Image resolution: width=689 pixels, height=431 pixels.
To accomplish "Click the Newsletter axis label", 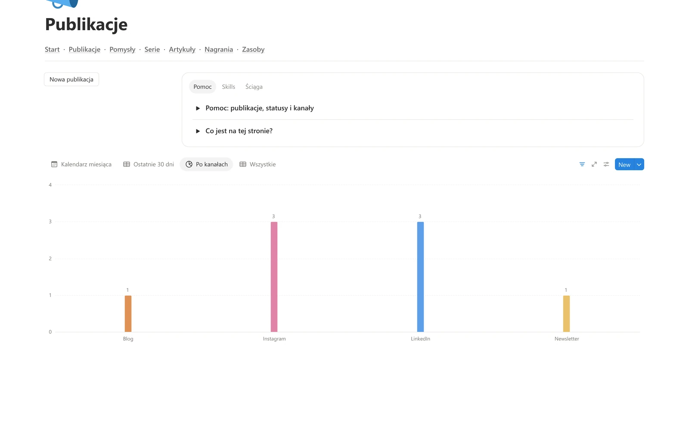I will point(567,339).
